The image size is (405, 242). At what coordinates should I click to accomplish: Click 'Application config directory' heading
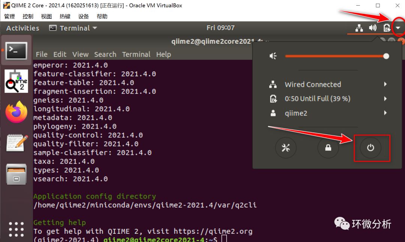click(x=95, y=196)
